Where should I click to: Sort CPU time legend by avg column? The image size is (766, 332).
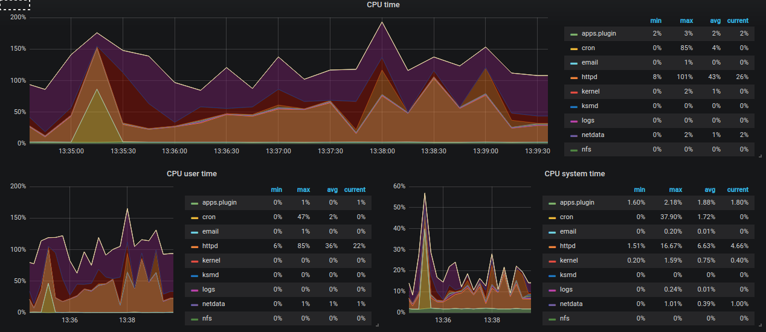coord(716,21)
